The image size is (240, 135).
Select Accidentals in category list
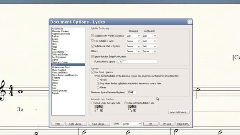coord(57,28)
